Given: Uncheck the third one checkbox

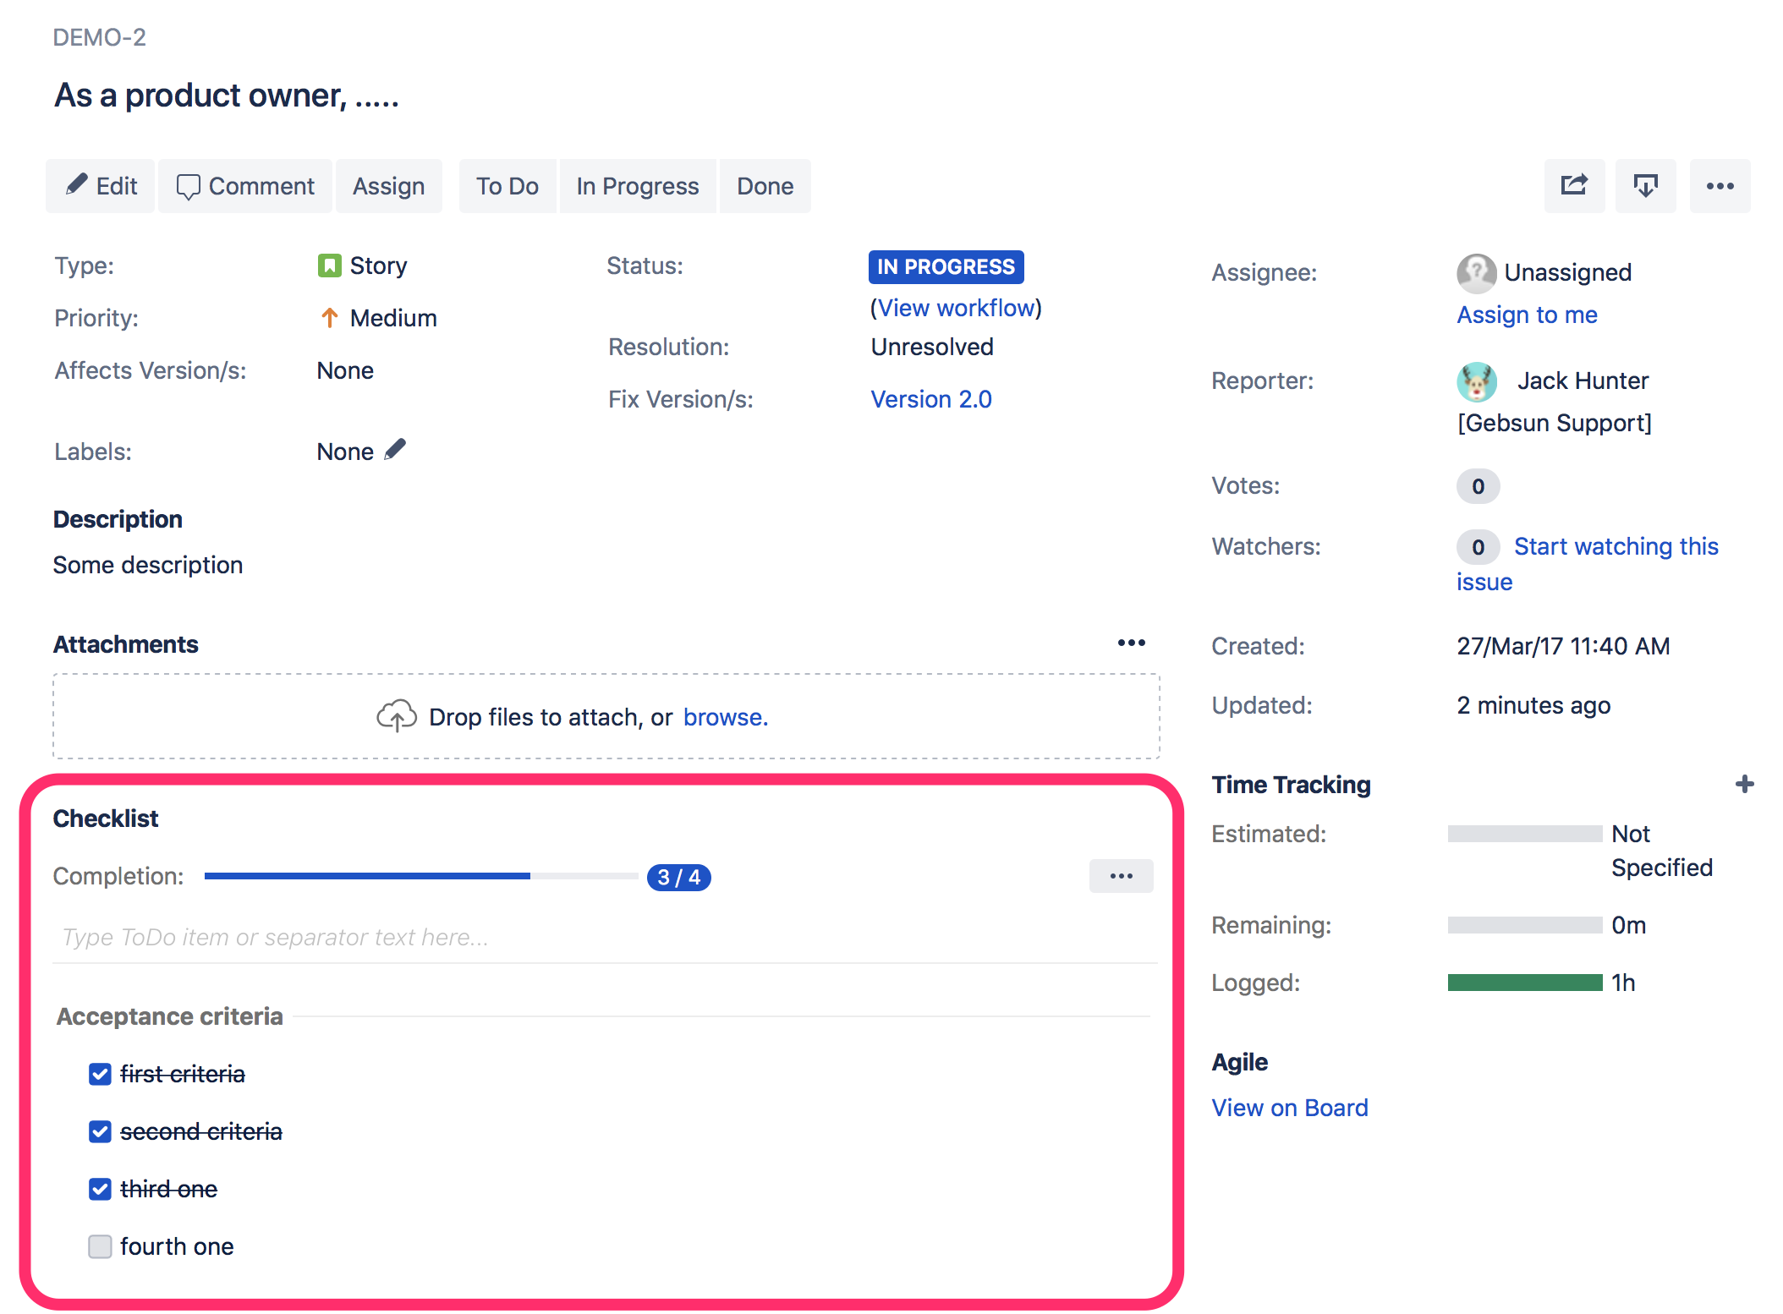Looking at the screenshot, I should (99, 1188).
